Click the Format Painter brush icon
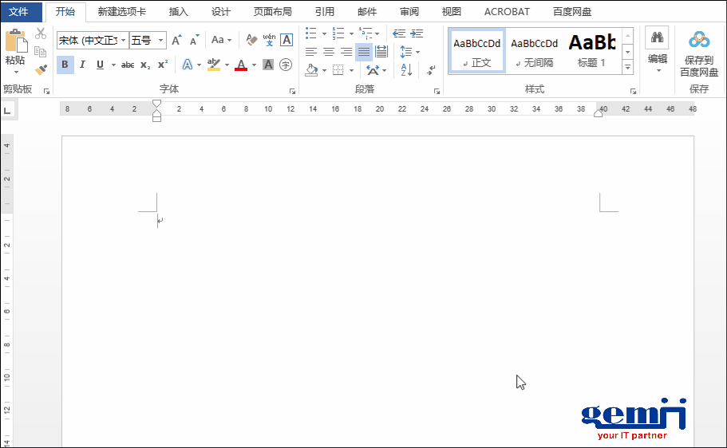The width and height of the screenshot is (727, 448). (x=41, y=69)
